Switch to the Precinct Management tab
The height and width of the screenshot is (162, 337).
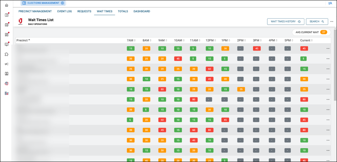coord(35,11)
